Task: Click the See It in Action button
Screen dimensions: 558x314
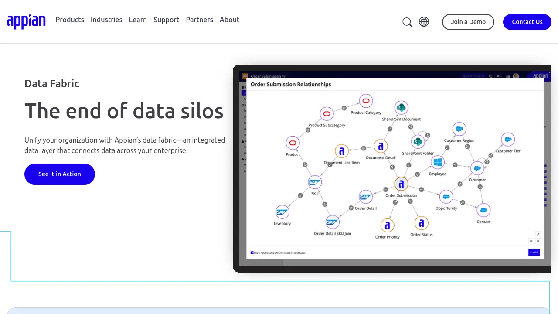Action: click(x=60, y=174)
